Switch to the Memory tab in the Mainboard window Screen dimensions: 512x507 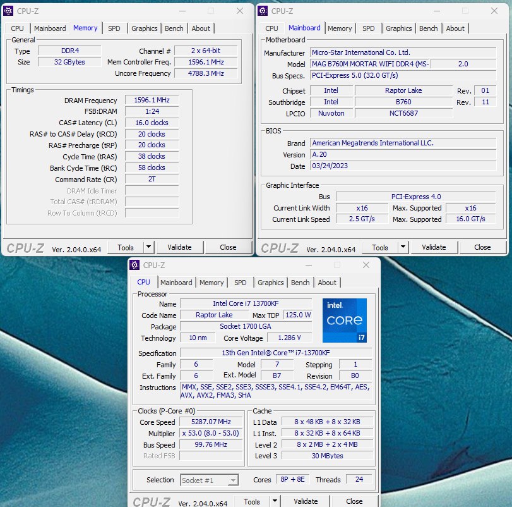pyautogui.click(x=340, y=28)
